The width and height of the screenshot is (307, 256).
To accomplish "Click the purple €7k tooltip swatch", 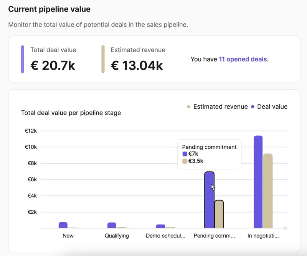I will (185, 154).
